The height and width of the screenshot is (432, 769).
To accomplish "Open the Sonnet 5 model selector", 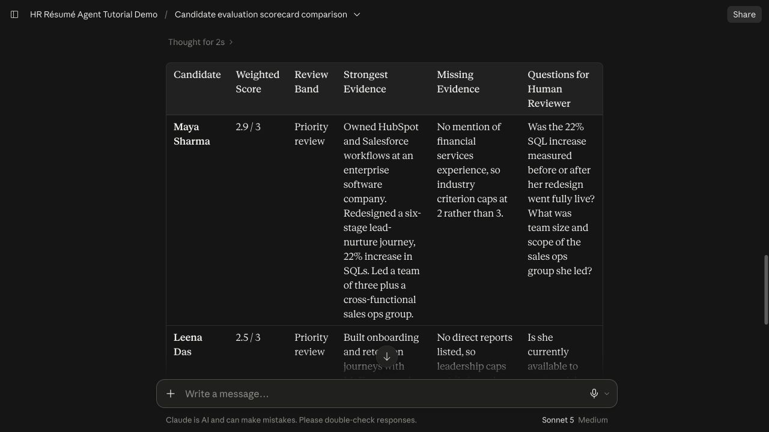I will (x=574, y=420).
